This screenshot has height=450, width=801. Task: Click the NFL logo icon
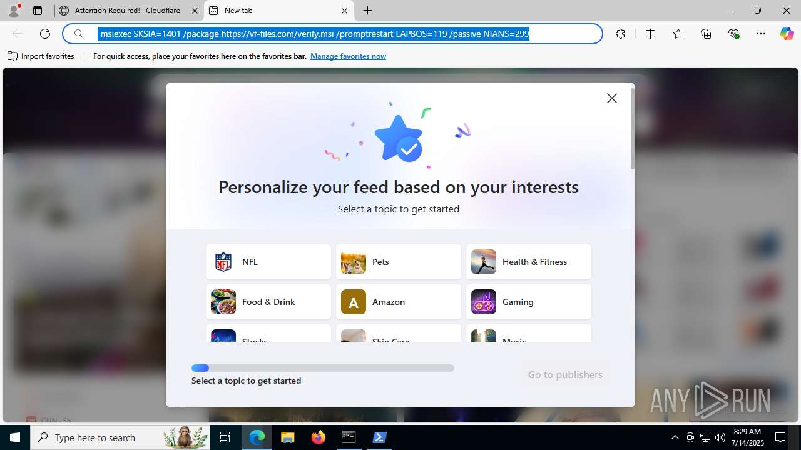[223, 262]
